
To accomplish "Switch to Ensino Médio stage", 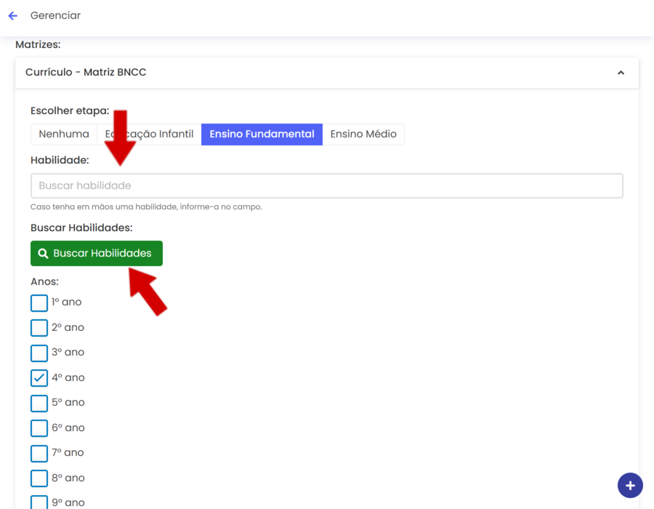I will (x=363, y=135).
